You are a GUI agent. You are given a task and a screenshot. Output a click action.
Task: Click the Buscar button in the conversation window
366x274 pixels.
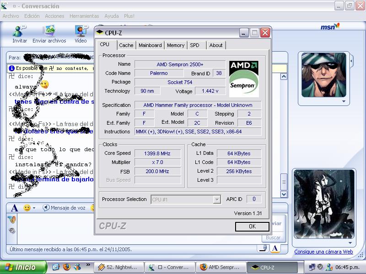tap(273, 237)
